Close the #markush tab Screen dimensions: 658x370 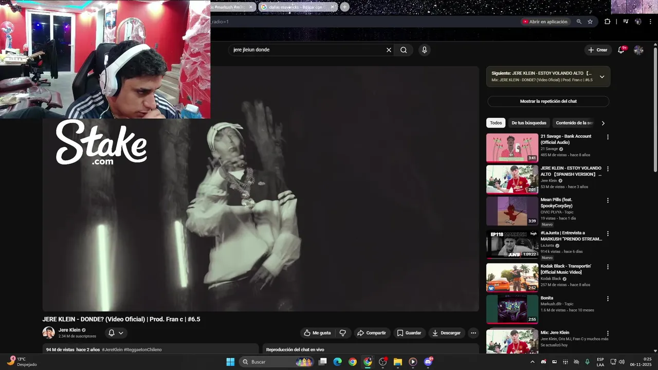251,7
